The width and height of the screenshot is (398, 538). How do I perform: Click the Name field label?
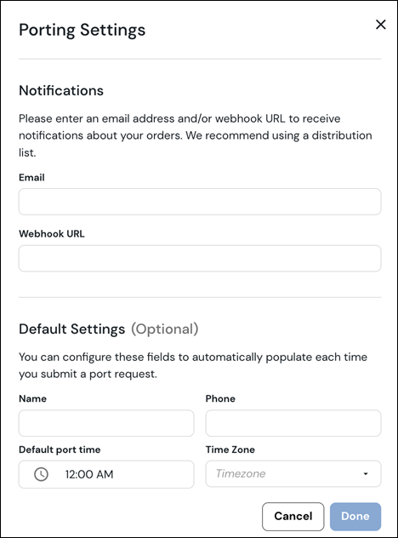tap(32, 398)
